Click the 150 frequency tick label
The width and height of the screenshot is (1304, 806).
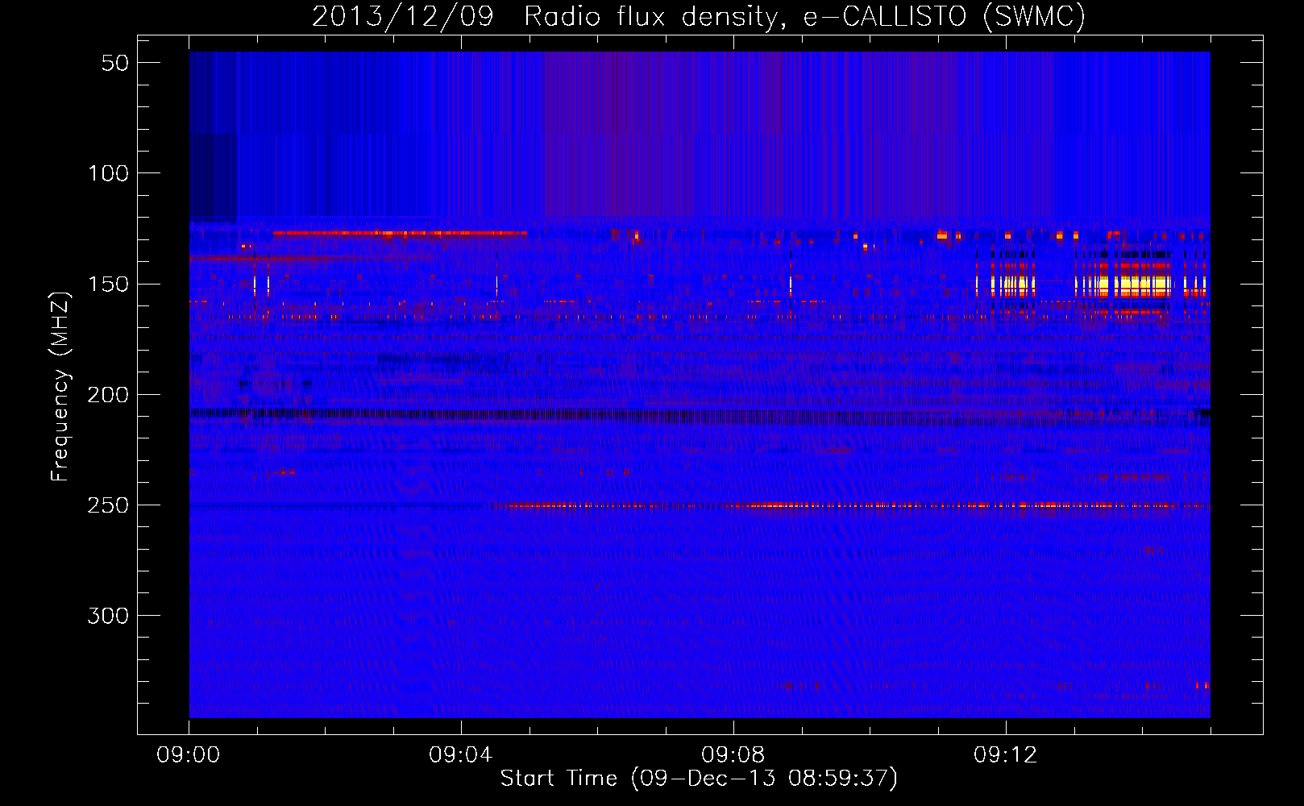(108, 284)
